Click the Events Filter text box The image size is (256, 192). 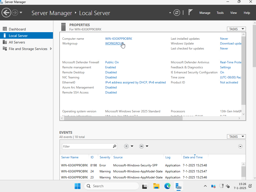tap(90, 146)
